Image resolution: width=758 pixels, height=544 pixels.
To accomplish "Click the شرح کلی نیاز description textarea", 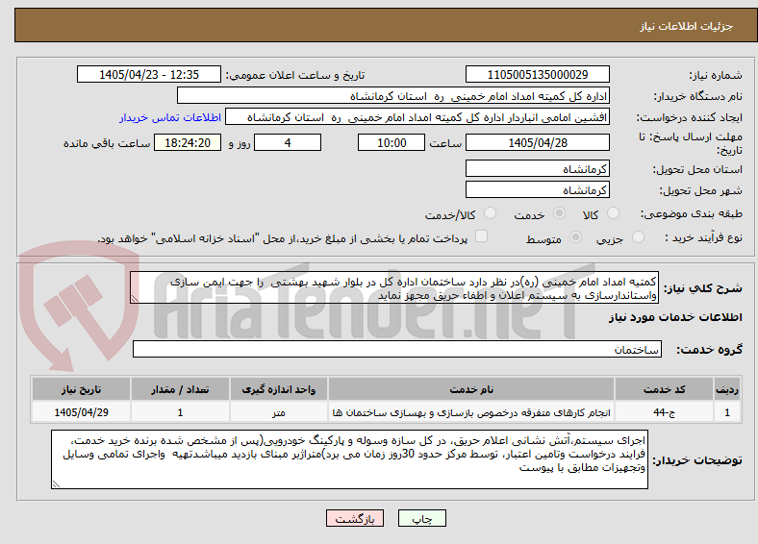I will click(394, 287).
